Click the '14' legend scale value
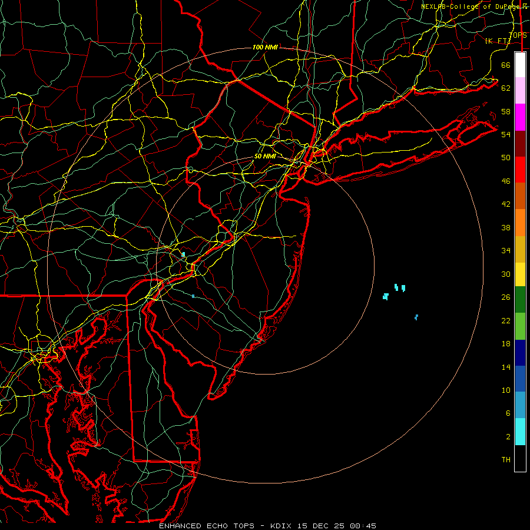This screenshot has height=530, width=530. (506, 367)
